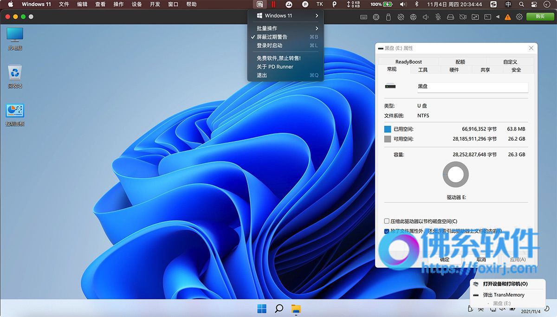Click 打开设备和打印机(O)
The image size is (557, 317).
pyautogui.click(x=505, y=284)
